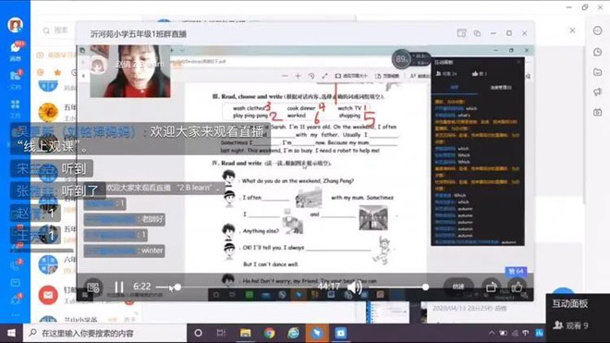Viewport: 610px width, 343px height.
Task: Pause the live replay video
Action: coord(119,288)
